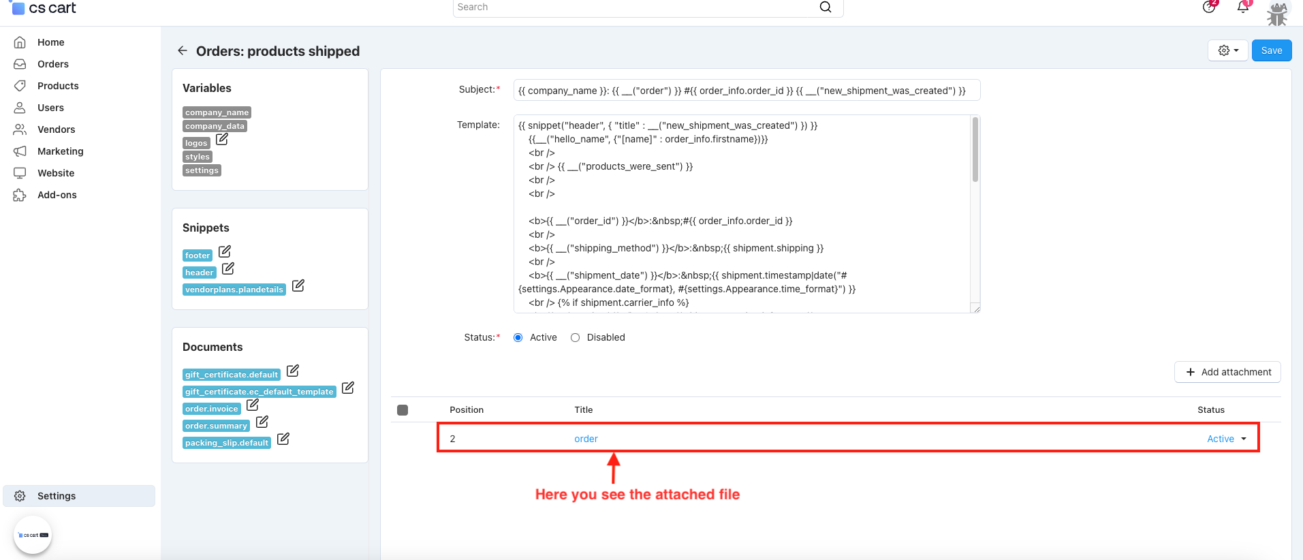The width and height of the screenshot is (1303, 560).
Task: Insert the vendorplans.plandetails snippet tag
Action: (234, 290)
